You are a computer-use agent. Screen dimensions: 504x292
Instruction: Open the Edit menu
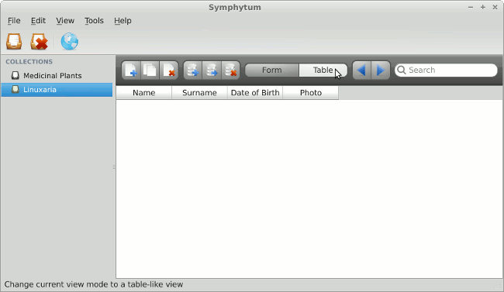pyautogui.click(x=38, y=21)
